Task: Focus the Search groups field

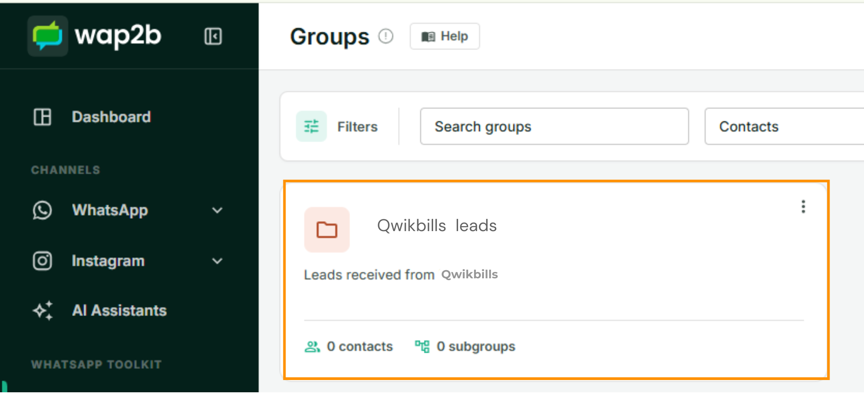Action: (554, 126)
